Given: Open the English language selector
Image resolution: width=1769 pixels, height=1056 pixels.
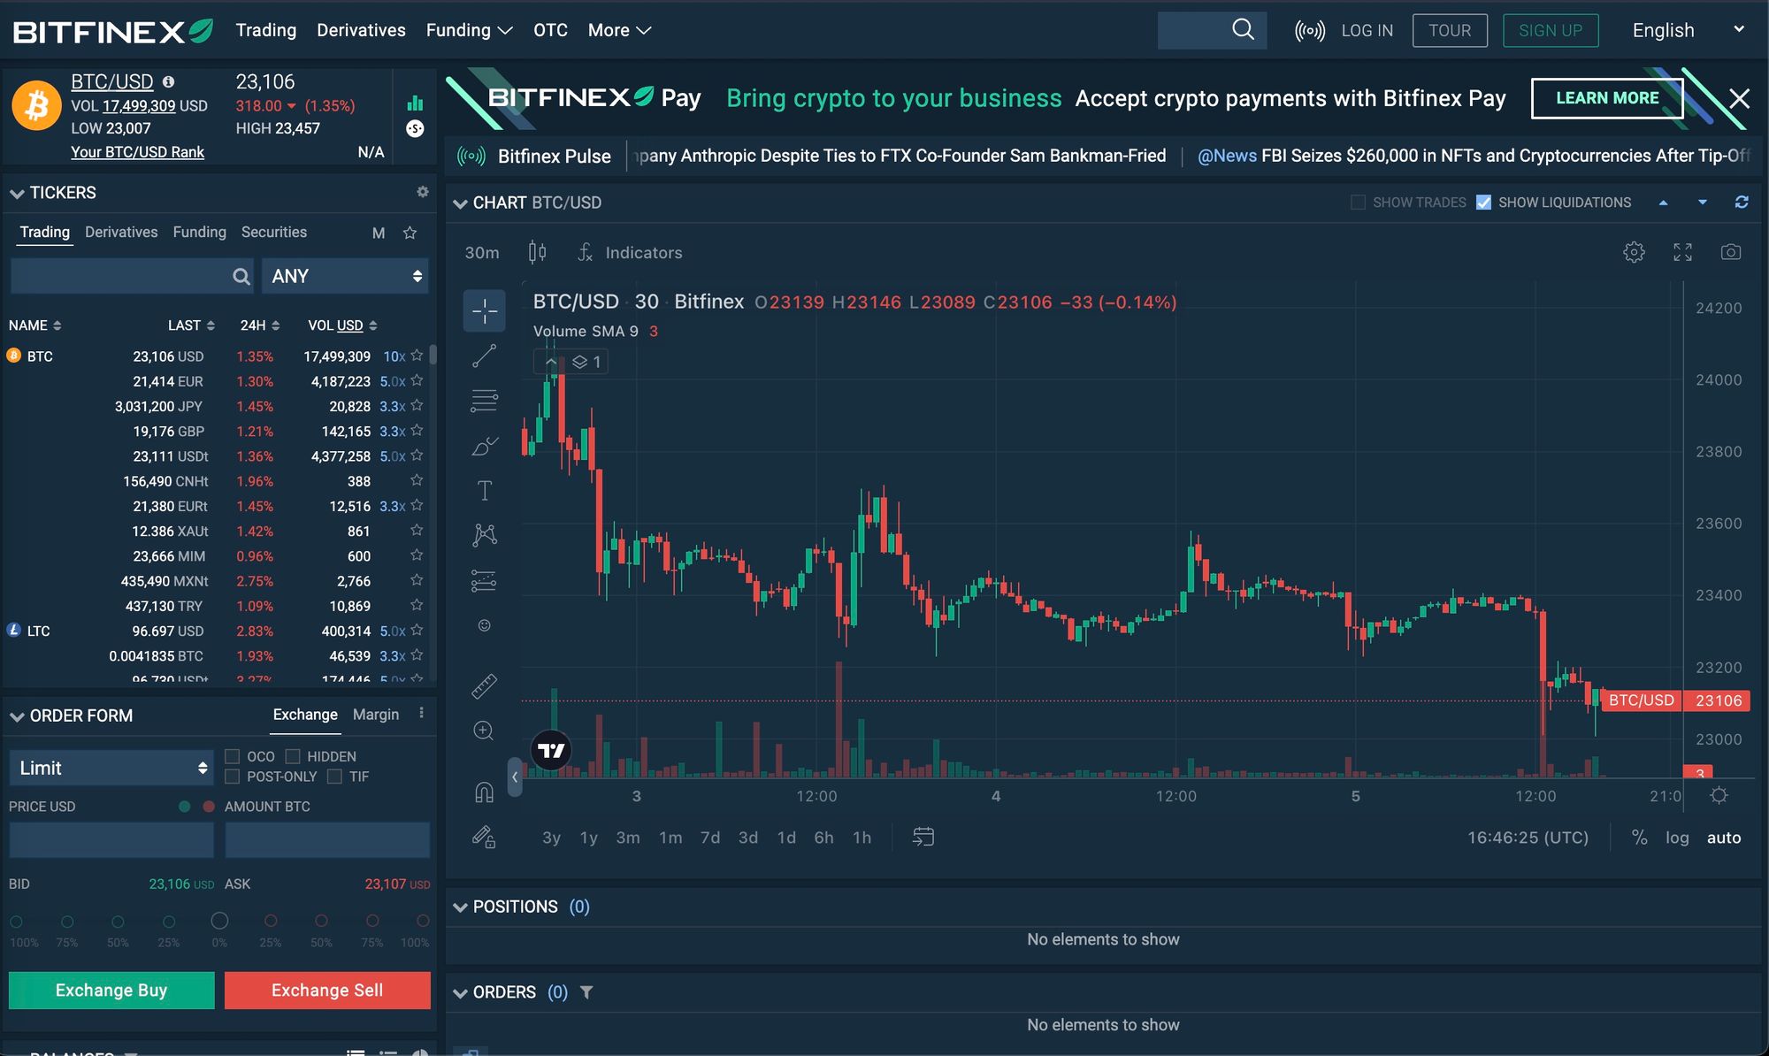Looking at the screenshot, I should pos(1689,30).
